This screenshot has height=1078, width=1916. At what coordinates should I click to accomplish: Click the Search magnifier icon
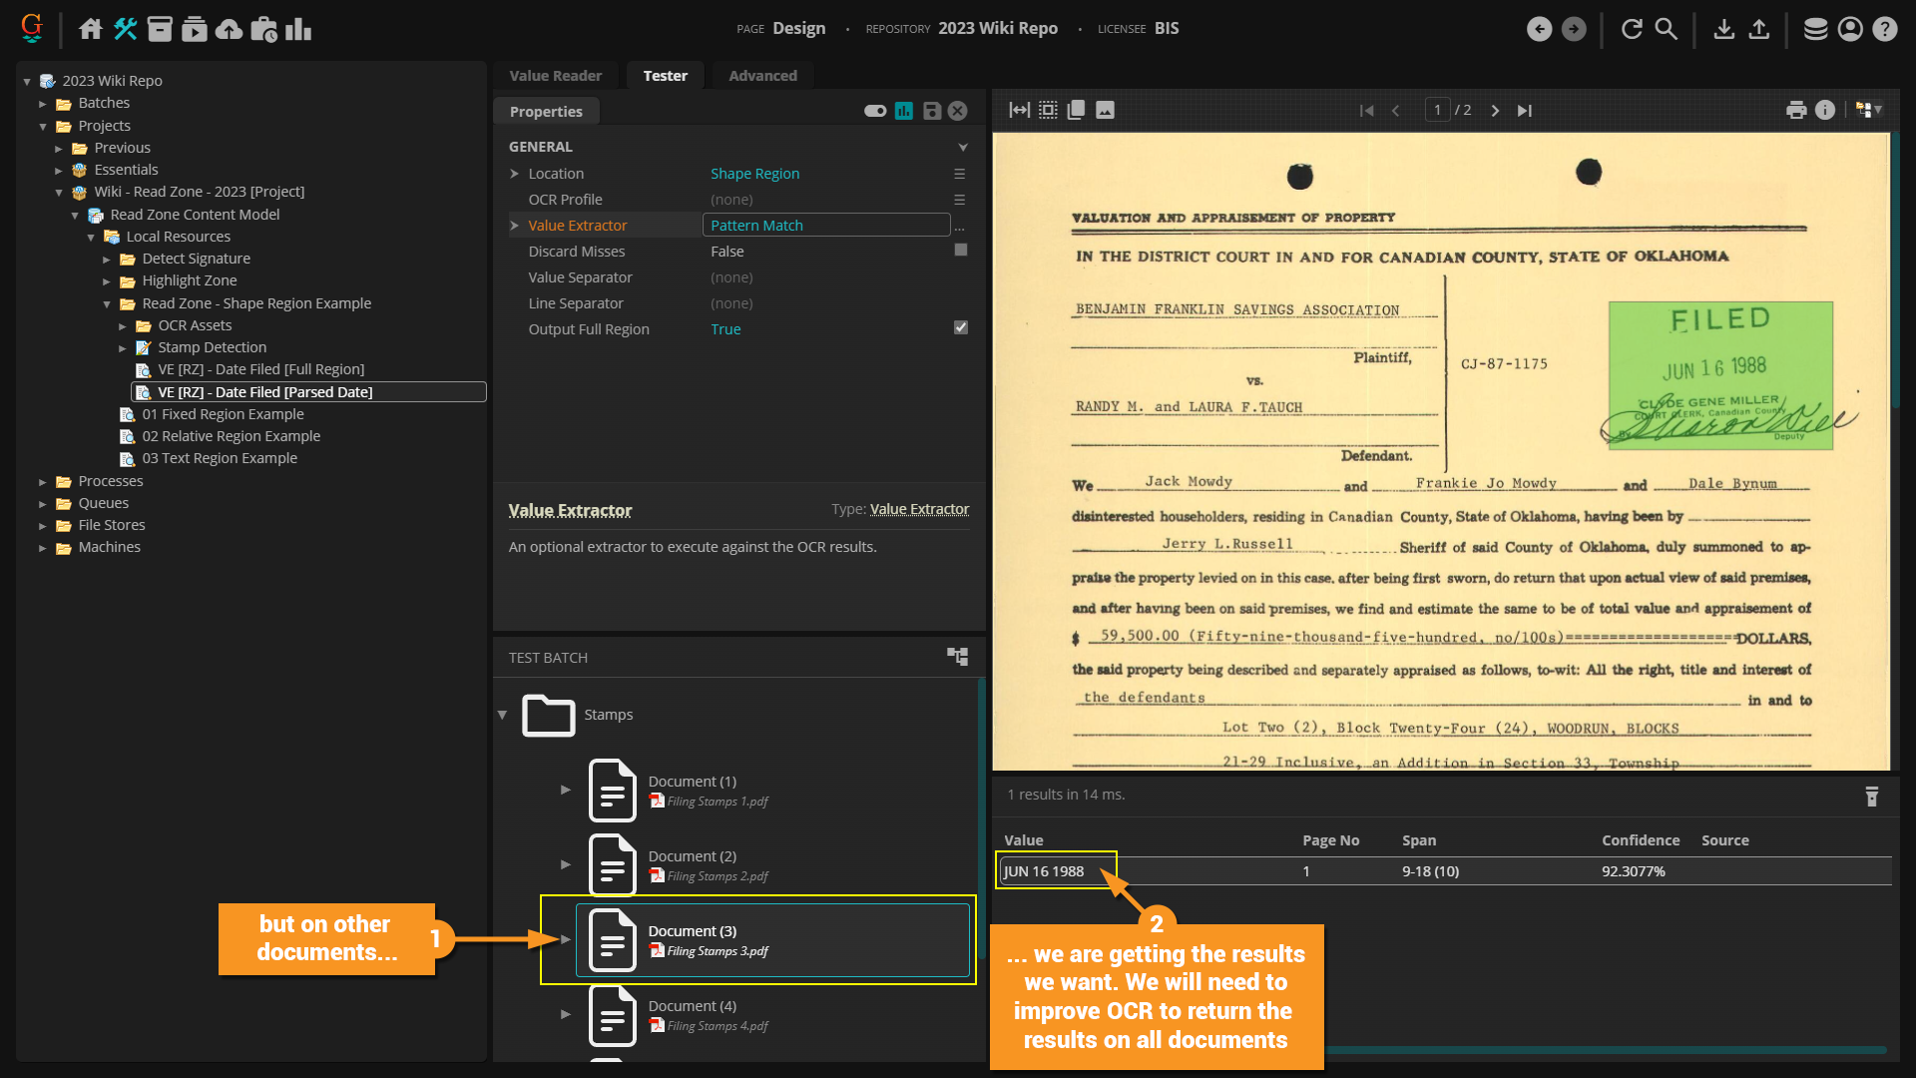tap(1666, 29)
